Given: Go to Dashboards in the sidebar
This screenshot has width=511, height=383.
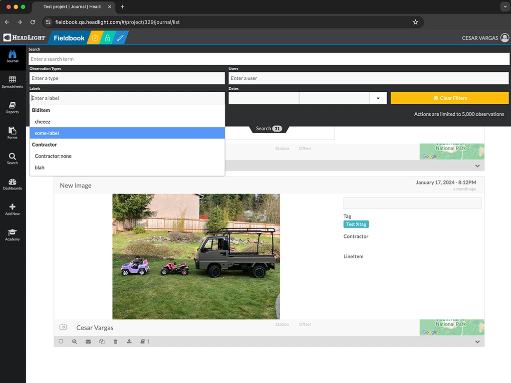Looking at the screenshot, I should (x=12, y=185).
